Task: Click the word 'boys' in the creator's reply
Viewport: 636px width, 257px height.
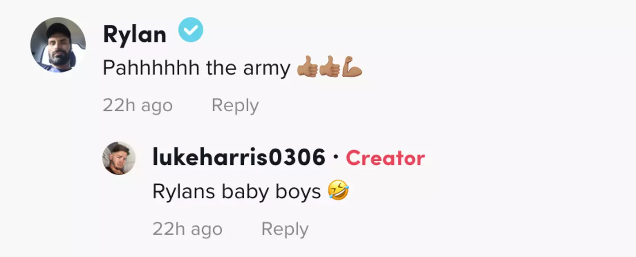Action: coord(302,192)
